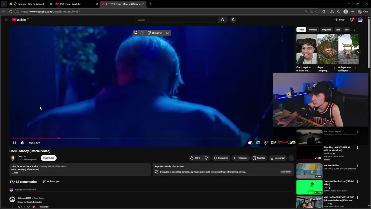The image size is (371, 209).
Task: Open options for Malibu de Coco video
Action: click(357, 182)
